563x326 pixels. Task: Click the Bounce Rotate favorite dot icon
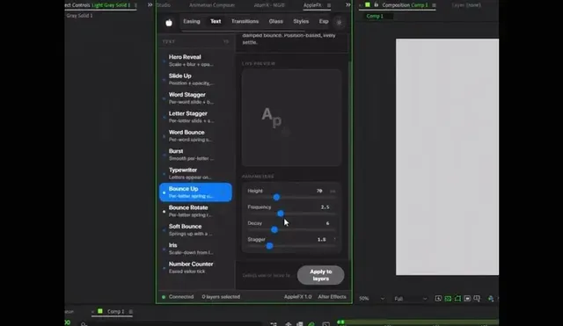165,212
